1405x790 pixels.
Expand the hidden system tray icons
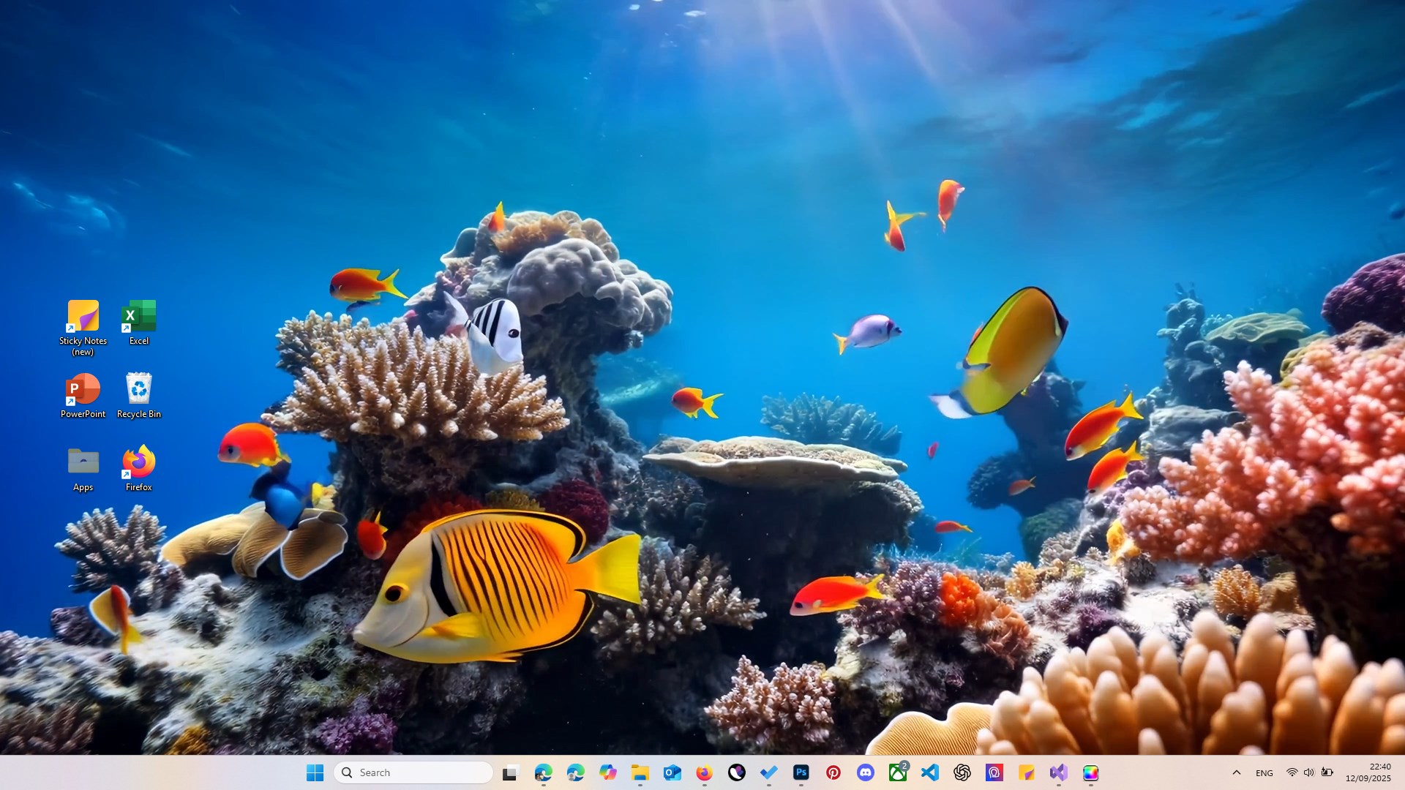tap(1236, 772)
